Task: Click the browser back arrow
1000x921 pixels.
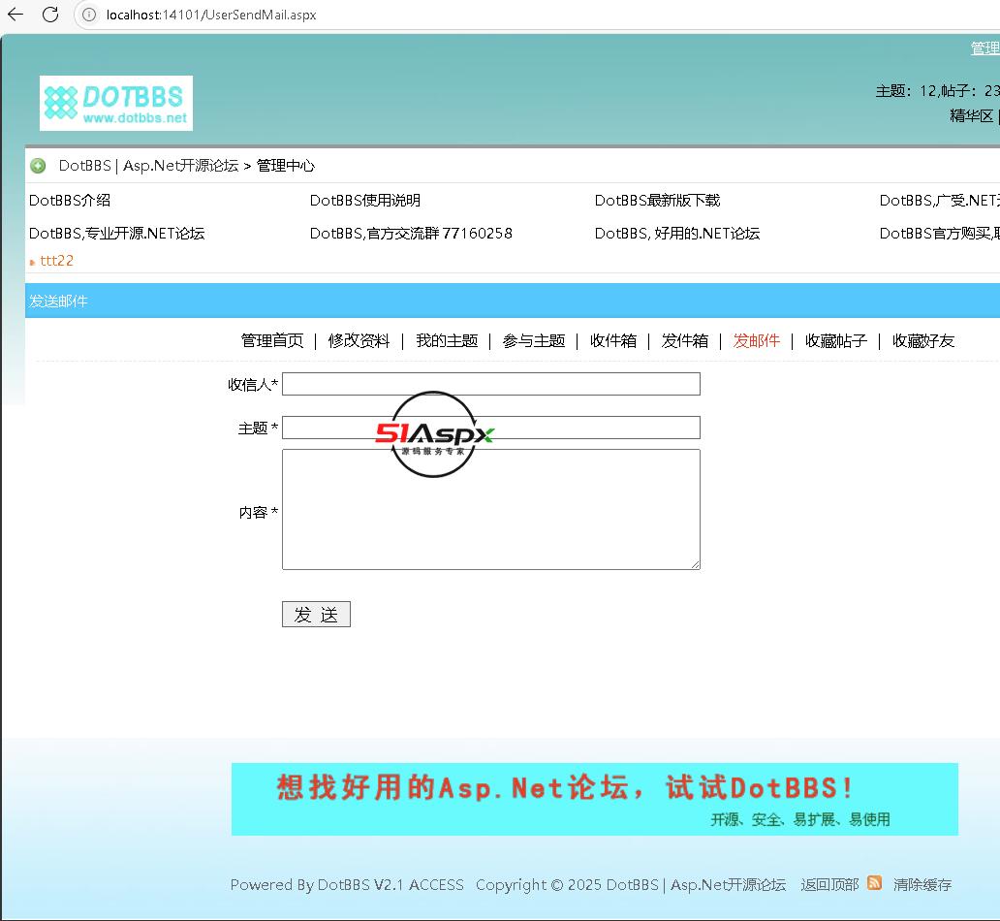Action: pos(16,14)
